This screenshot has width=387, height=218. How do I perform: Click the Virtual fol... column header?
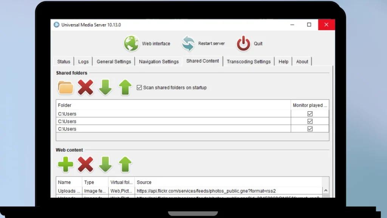click(x=121, y=182)
